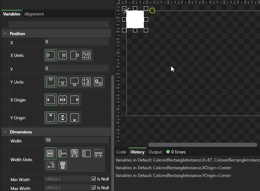The width and height of the screenshot is (260, 191).
Task: Set X Units to pixels from right
Action: [x=75, y=55]
